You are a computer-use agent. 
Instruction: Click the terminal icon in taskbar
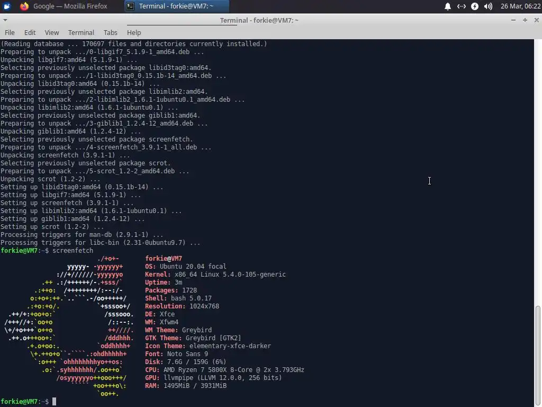(130, 6)
